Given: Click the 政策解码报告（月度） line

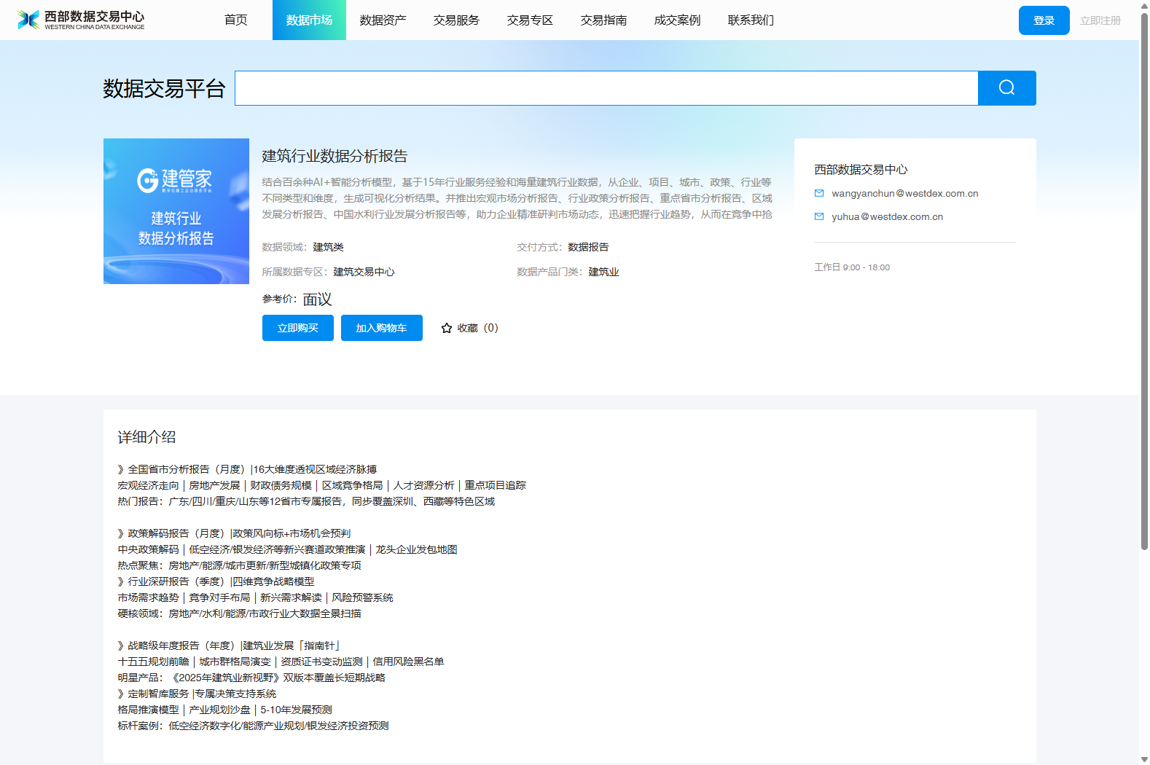Looking at the screenshot, I should pyautogui.click(x=234, y=533).
